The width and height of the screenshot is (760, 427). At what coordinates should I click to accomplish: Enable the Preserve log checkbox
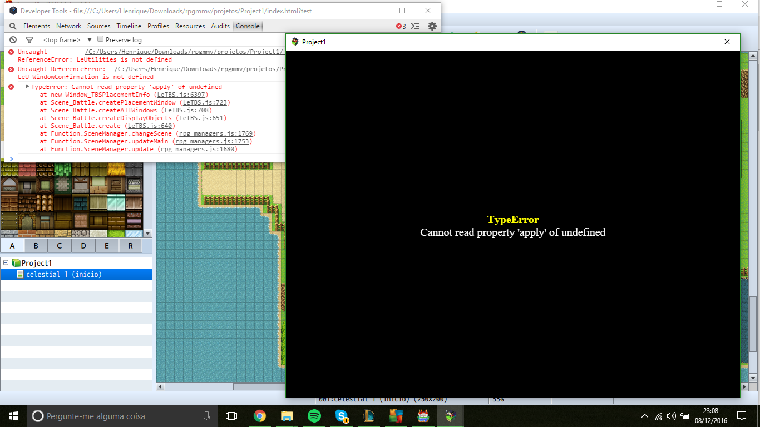click(101, 39)
